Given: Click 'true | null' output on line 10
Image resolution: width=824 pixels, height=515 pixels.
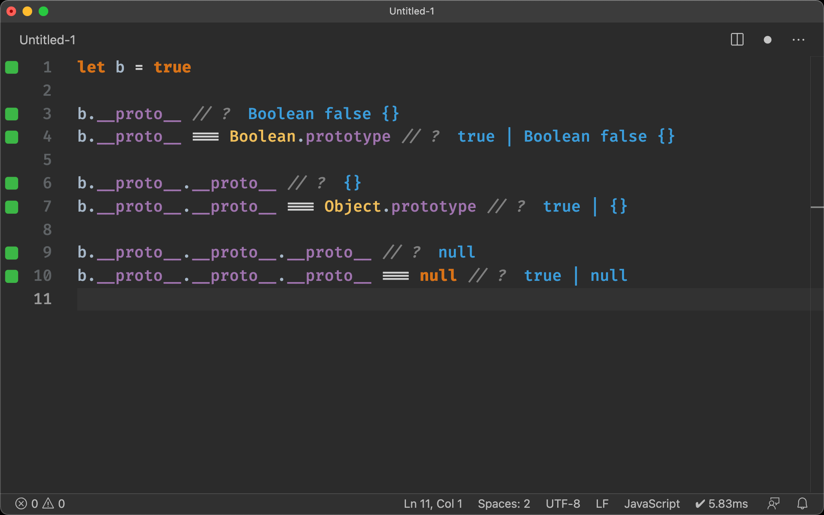Looking at the screenshot, I should 575,276.
